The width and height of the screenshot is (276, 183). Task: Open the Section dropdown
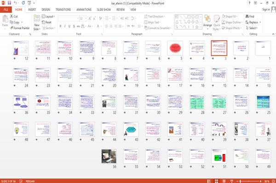49,28
